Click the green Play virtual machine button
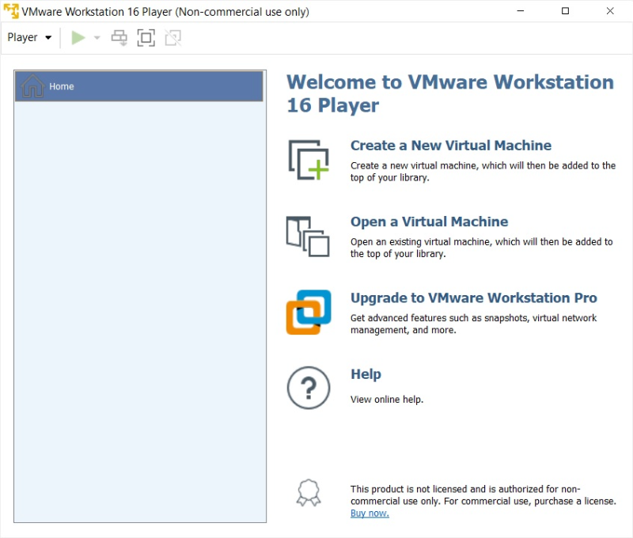The width and height of the screenshot is (633, 538). pos(78,37)
